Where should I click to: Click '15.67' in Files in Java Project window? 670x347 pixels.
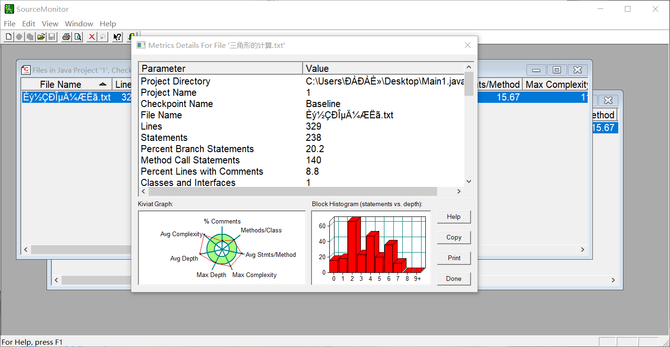[x=508, y=97]
